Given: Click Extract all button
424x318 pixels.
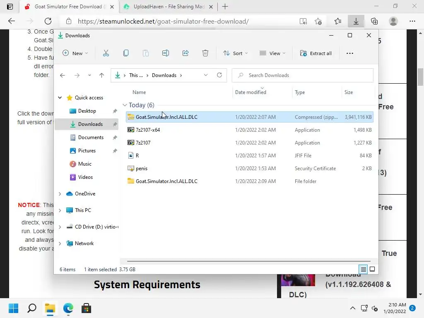Looking at the screenshot, I should (x=316, y=53).
